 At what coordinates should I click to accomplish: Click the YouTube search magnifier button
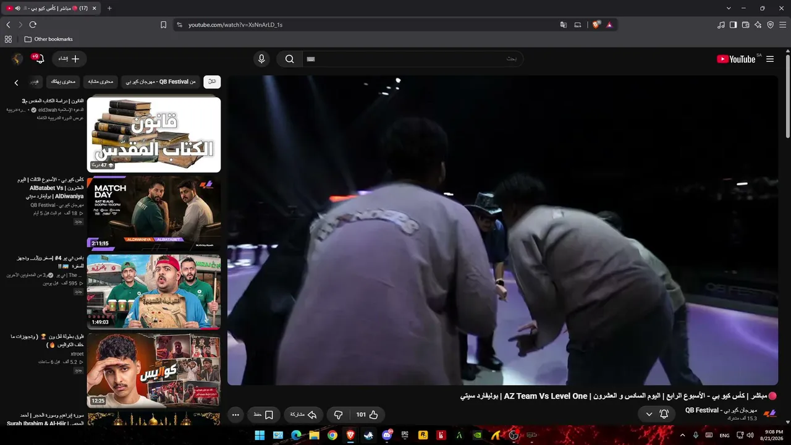[x=289, y=59]
